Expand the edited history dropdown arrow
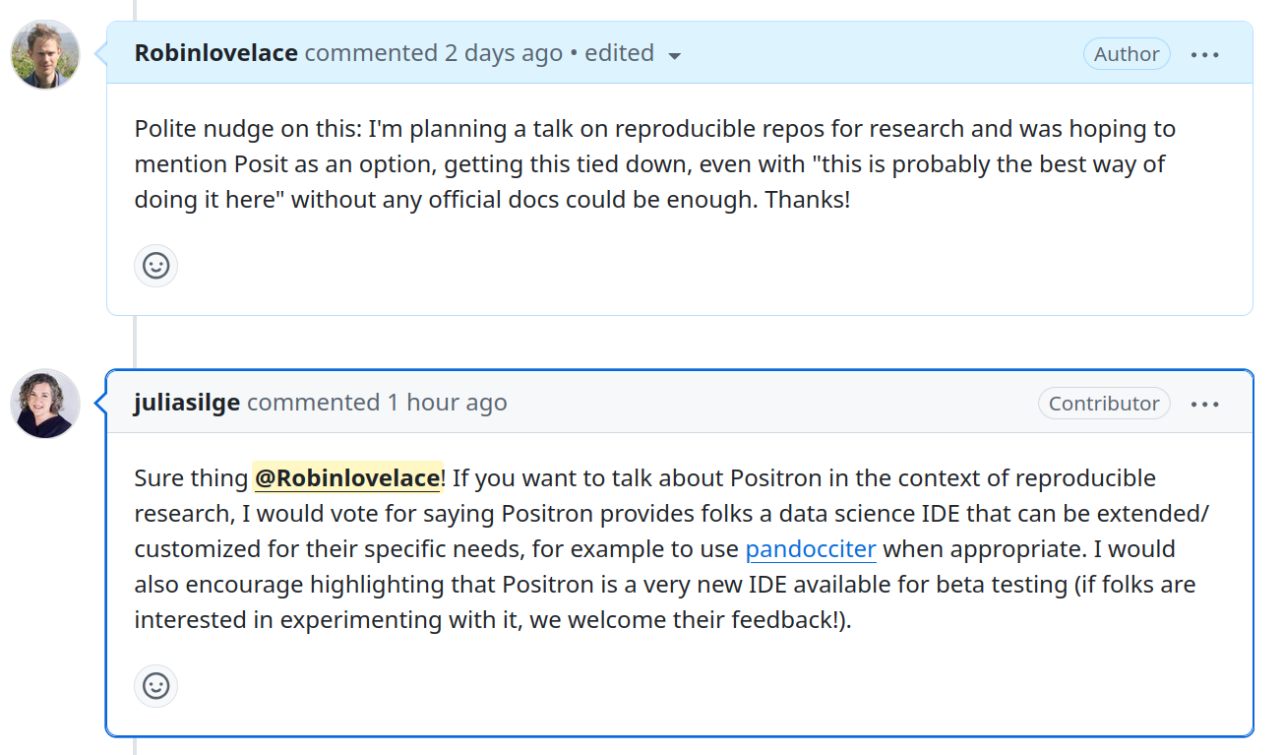The width and height of the screenshot is (1283, 755). (675, 56)
